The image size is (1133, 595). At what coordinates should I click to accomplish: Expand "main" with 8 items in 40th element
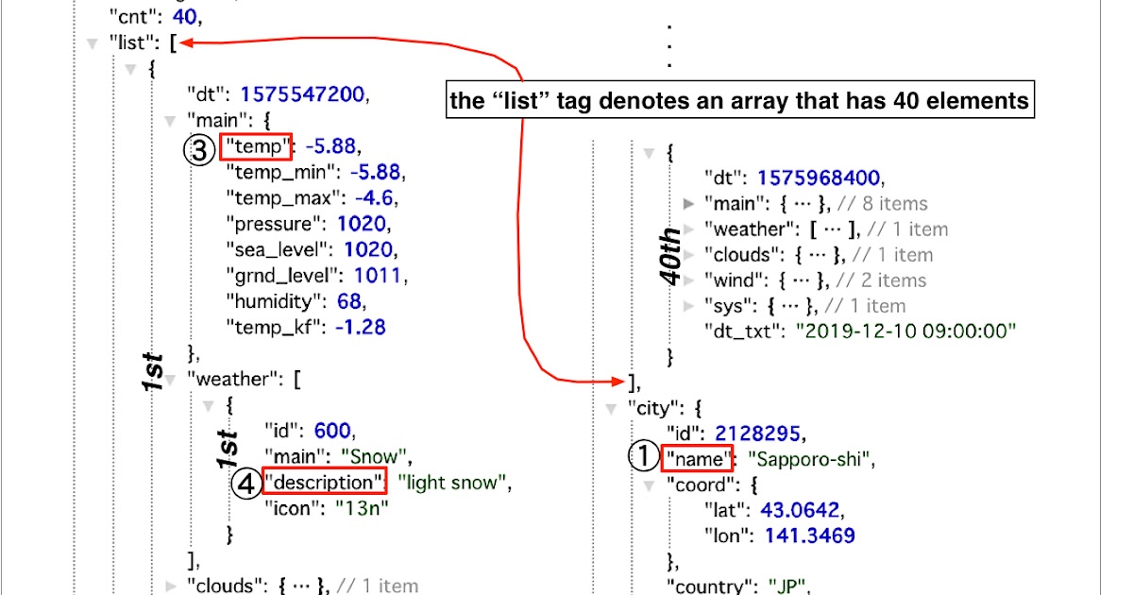click(688, 203)
